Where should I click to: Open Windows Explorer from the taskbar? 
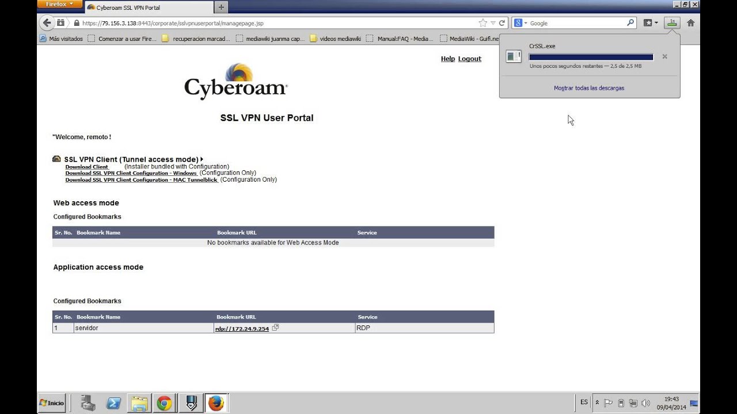tap(139, 403)
